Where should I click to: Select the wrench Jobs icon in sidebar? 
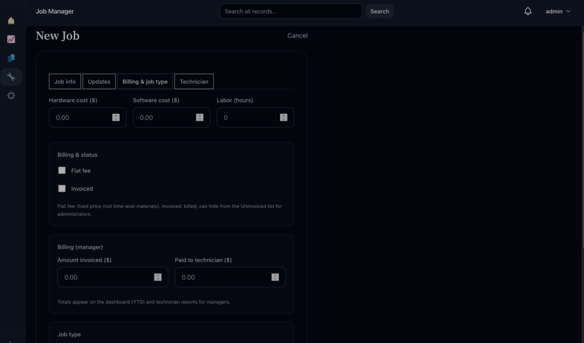pyautogui.click(x=11, y=77)
